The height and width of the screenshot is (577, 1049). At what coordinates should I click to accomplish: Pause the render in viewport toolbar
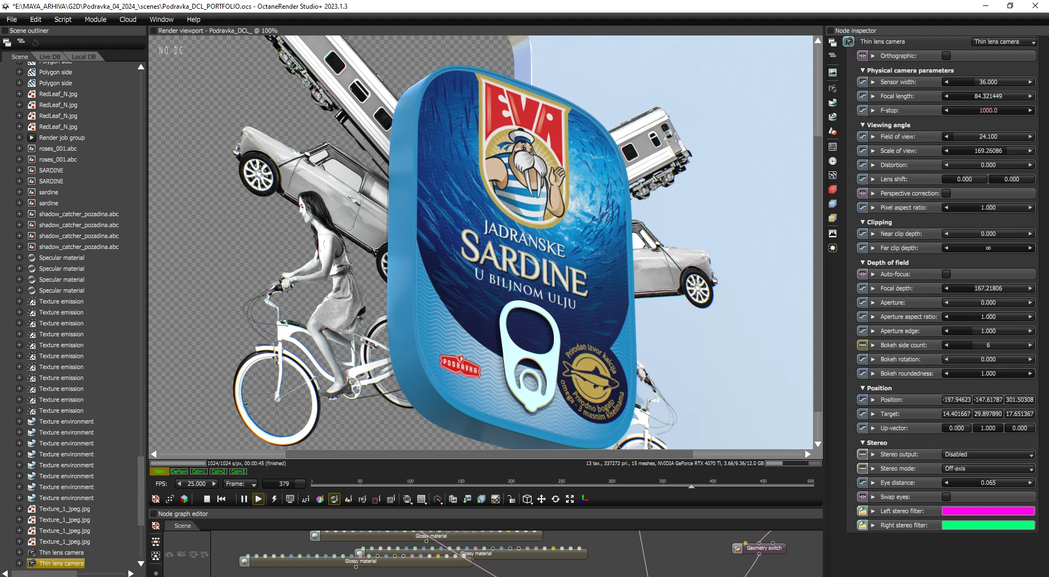(244, 499)
